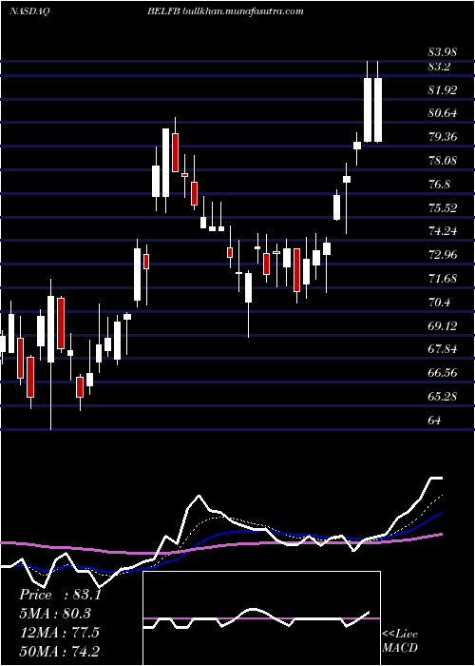Viewport: 475px width, 666px height.
Task: Click the BELFB bullkhan.munafasutra.com title text
Action: [225, 11]
